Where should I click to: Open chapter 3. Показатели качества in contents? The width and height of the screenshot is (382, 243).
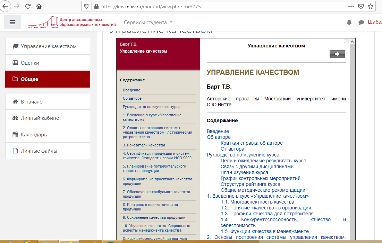144,145
